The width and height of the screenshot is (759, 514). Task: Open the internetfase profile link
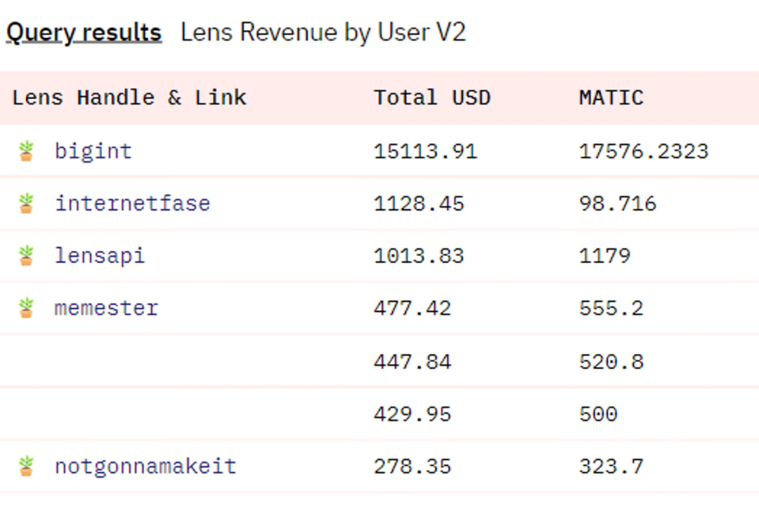(132, 203)
